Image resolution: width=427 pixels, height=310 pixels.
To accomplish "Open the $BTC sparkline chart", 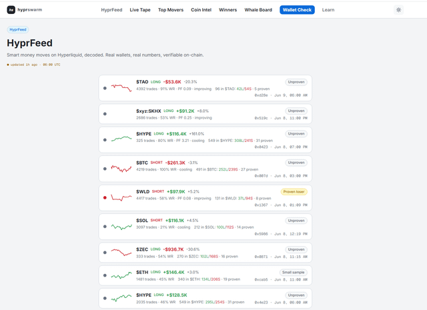I will [x=121, y=169].
